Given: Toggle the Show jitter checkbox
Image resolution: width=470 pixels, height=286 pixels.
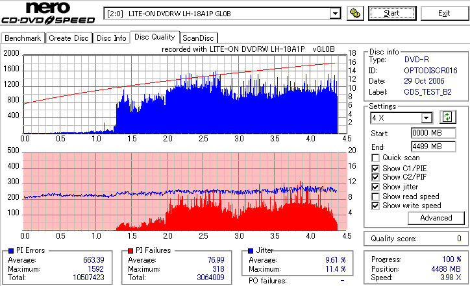Looking at the screenshot, I should [375, 187].
